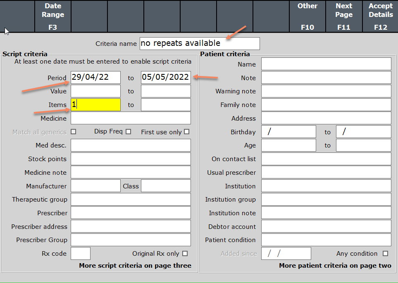The width and height of the screenshot is (398, 283).
Task: Tick the Original Rx only checkbox
Action: point(185,254)
